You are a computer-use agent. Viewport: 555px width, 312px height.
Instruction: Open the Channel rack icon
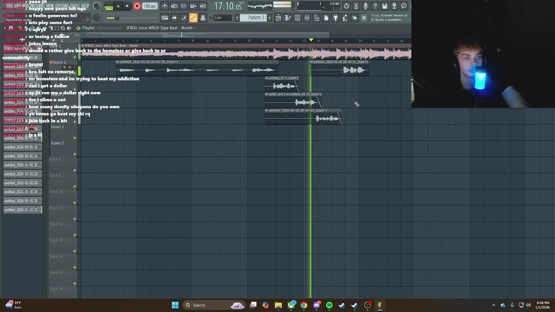(x=297, y=18)
